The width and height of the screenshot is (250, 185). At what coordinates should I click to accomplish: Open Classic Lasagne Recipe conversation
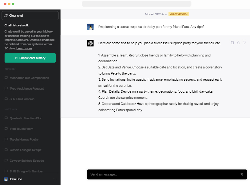(26, 150)
